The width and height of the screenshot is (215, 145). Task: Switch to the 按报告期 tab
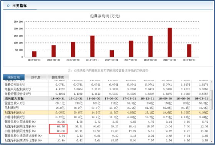(14, 77)
